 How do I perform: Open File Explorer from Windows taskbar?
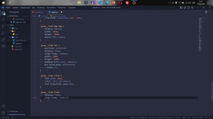point(79,3)
